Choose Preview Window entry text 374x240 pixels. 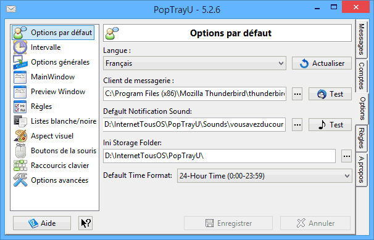coord(58,92)
